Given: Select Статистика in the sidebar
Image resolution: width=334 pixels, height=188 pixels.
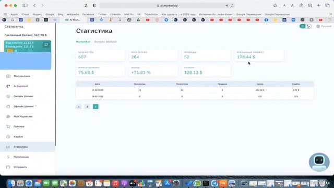Looking at the screenshot, I should point(28,147).
